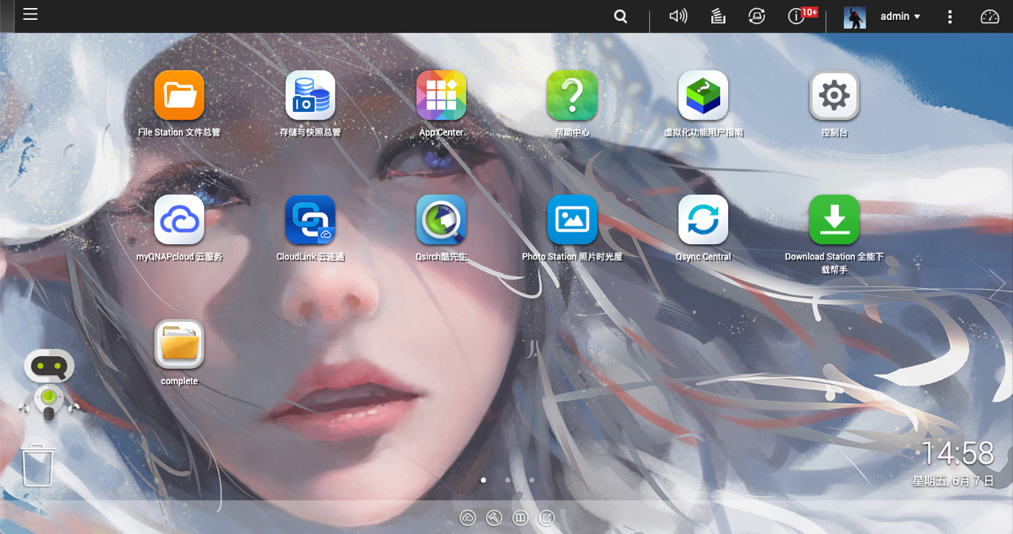The height and width of the screenshot is (534, 1013).
Task: Switch to the second desktop page dot
Action: click(x=508, y=481)
